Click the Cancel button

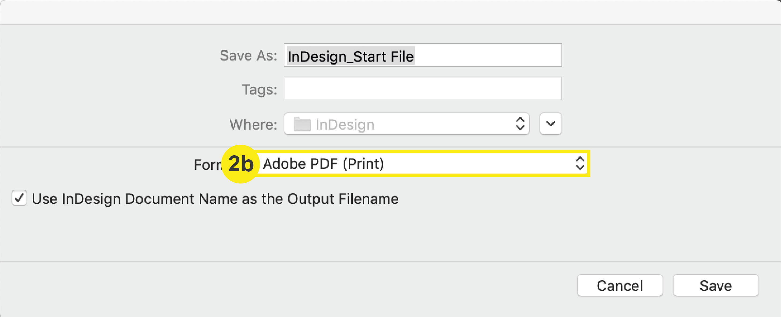[x=620, y=285]
